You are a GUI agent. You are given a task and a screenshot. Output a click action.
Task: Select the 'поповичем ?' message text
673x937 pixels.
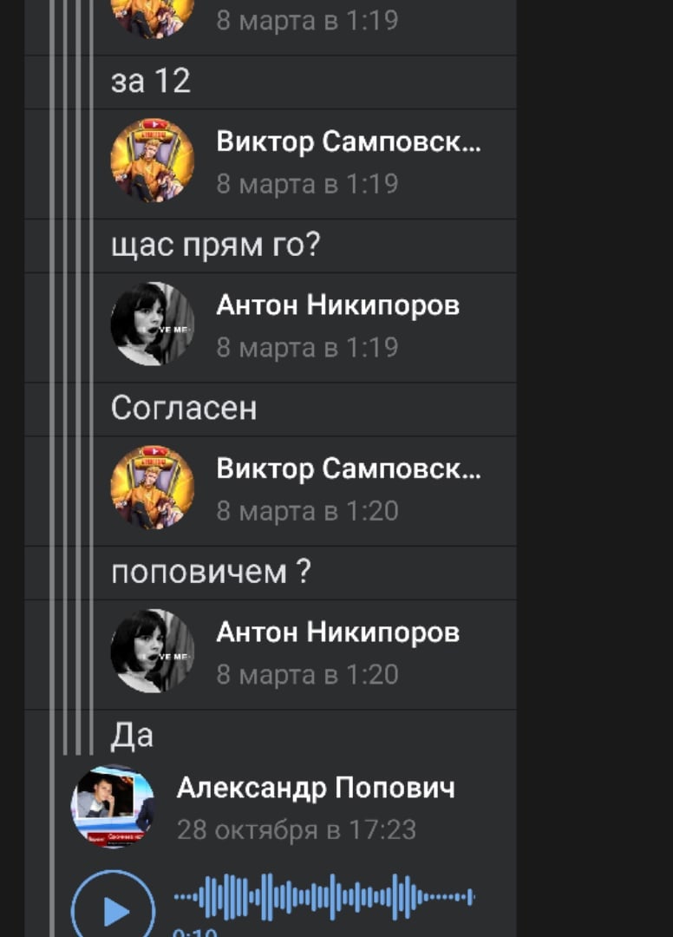212,572
